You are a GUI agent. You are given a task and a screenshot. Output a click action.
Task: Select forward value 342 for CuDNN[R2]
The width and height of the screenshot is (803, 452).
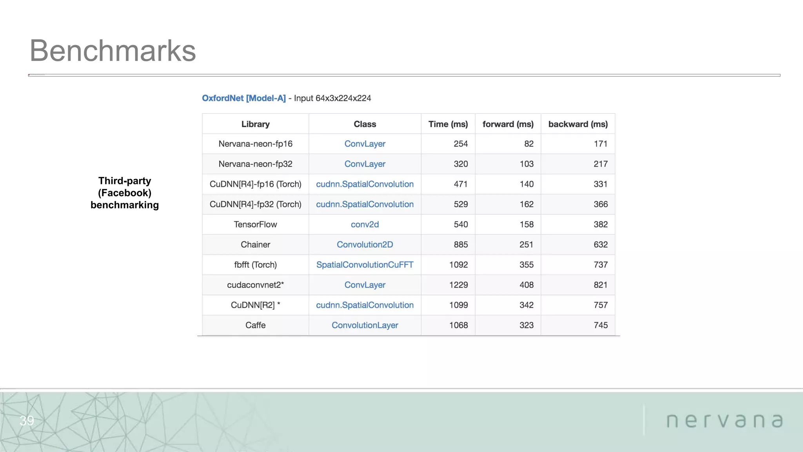tap(527, 305)
